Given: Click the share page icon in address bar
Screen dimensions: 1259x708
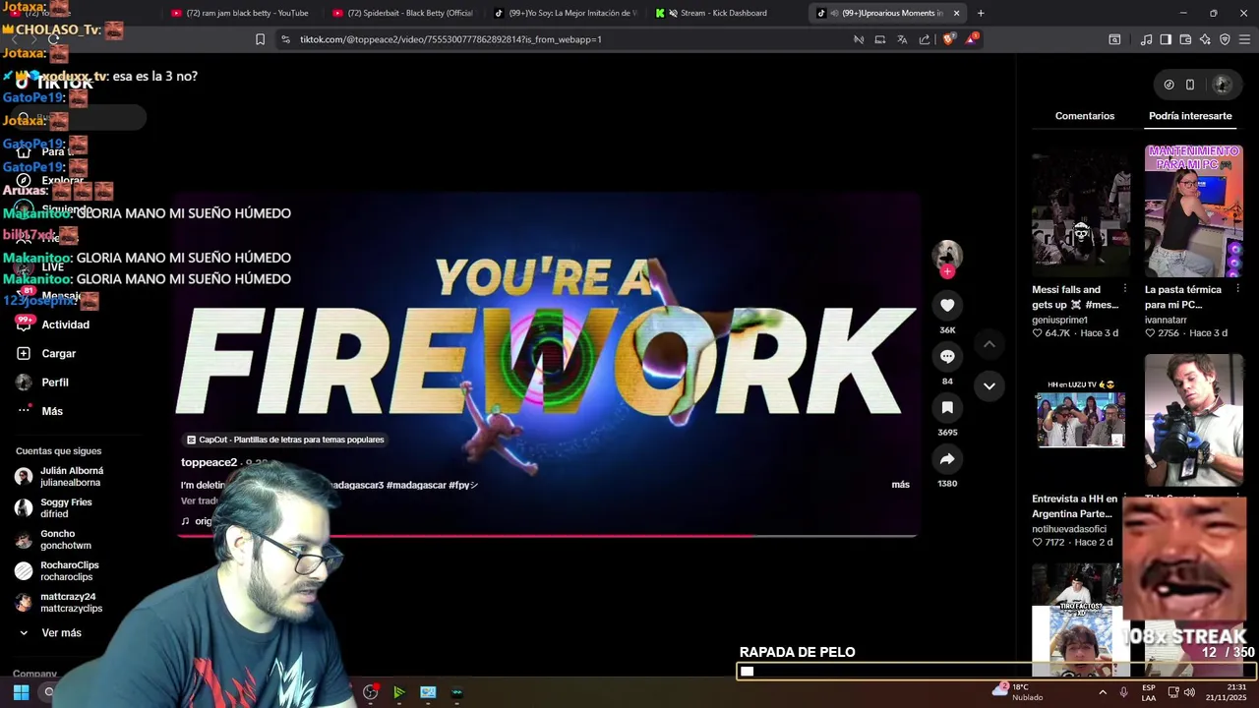Looking at the screenshot, I should 925,39.
